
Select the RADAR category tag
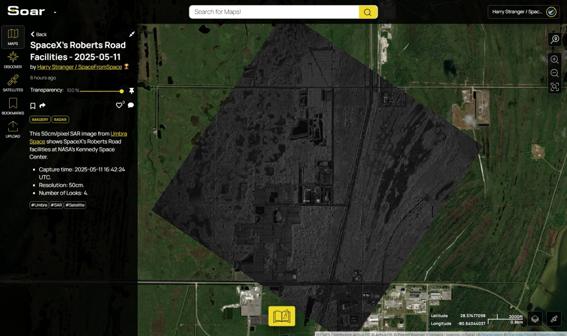(60, 119)
